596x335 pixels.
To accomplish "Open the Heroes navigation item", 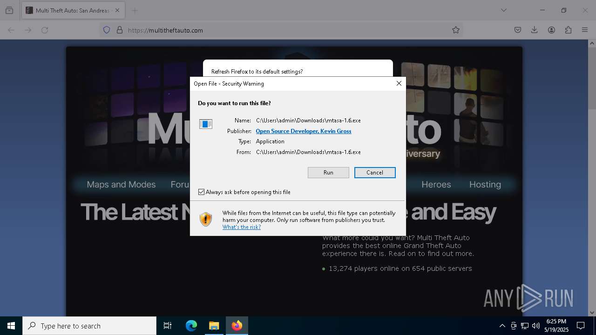I will click(436, 185).
